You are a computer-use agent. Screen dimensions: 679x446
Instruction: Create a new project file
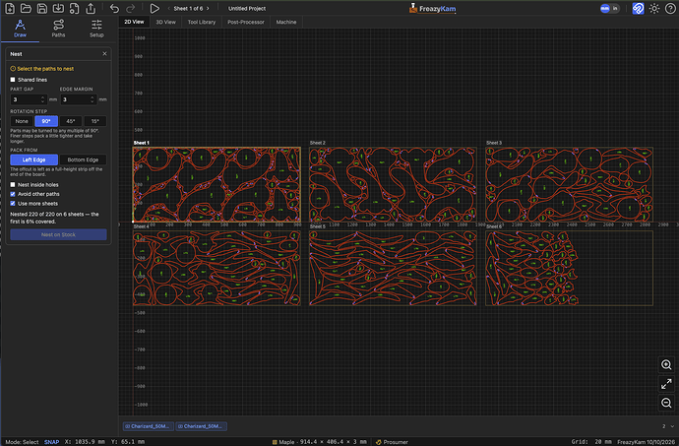pyautogui.click(x=10, y=8)
